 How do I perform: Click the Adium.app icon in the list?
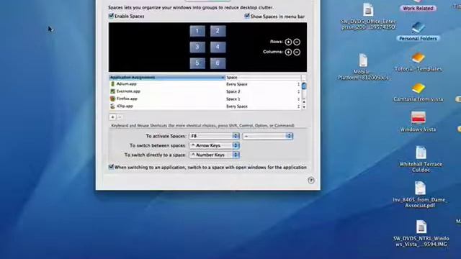(x=112, y=84)
